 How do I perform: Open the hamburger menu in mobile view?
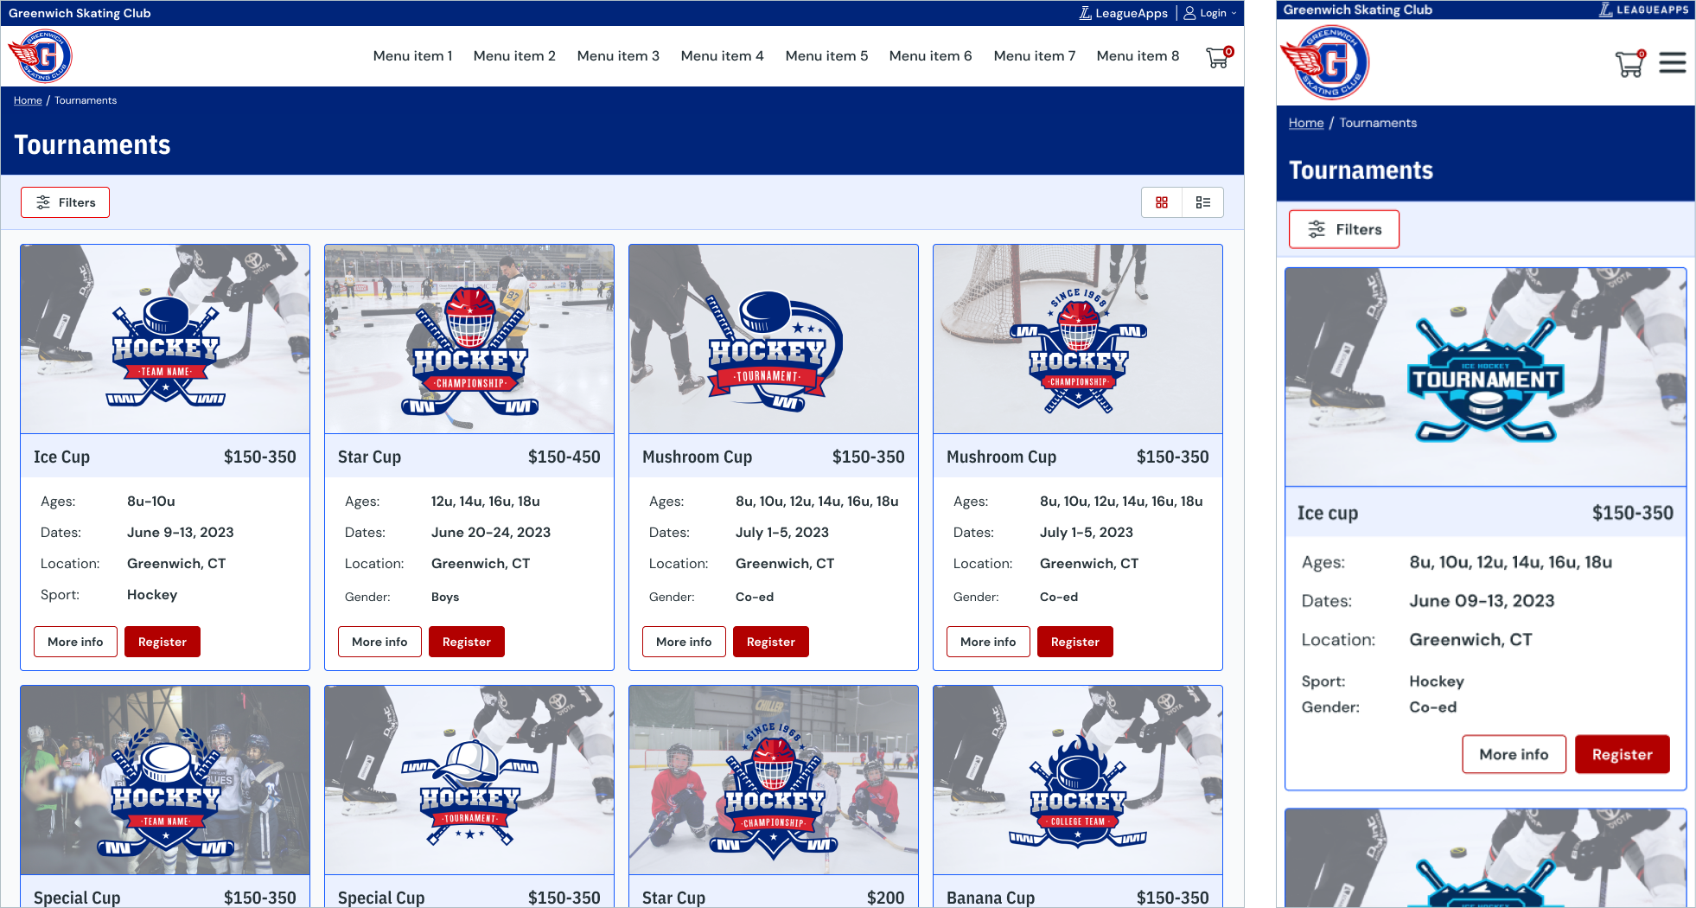(x=1673, y=63)
